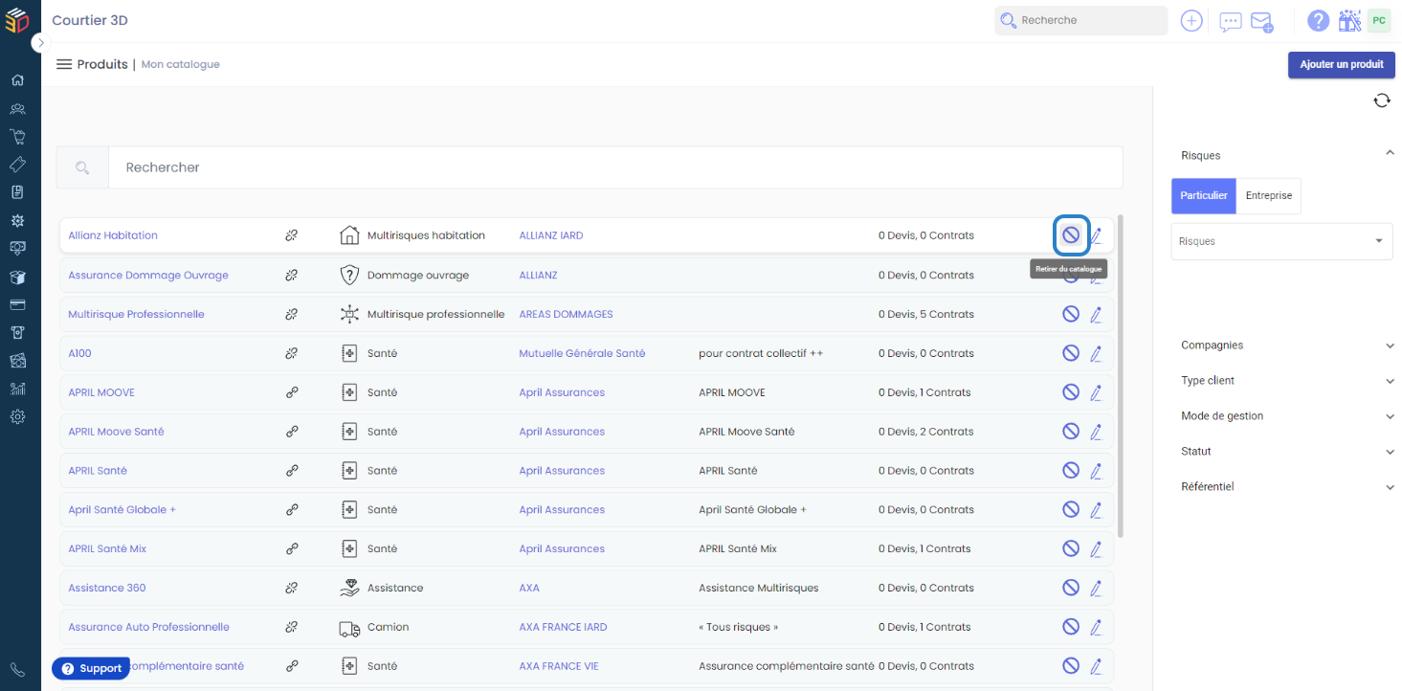This screenshot has width=1402, height=691.
Task: Click '« Tous risques »' description text
Action: click(739, 627)
